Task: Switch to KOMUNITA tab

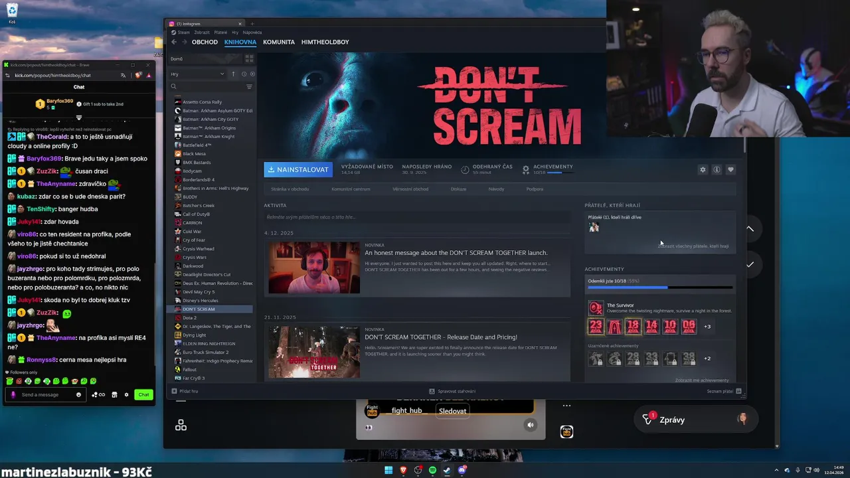Action: pyautogui.click(x=279, y=42)
